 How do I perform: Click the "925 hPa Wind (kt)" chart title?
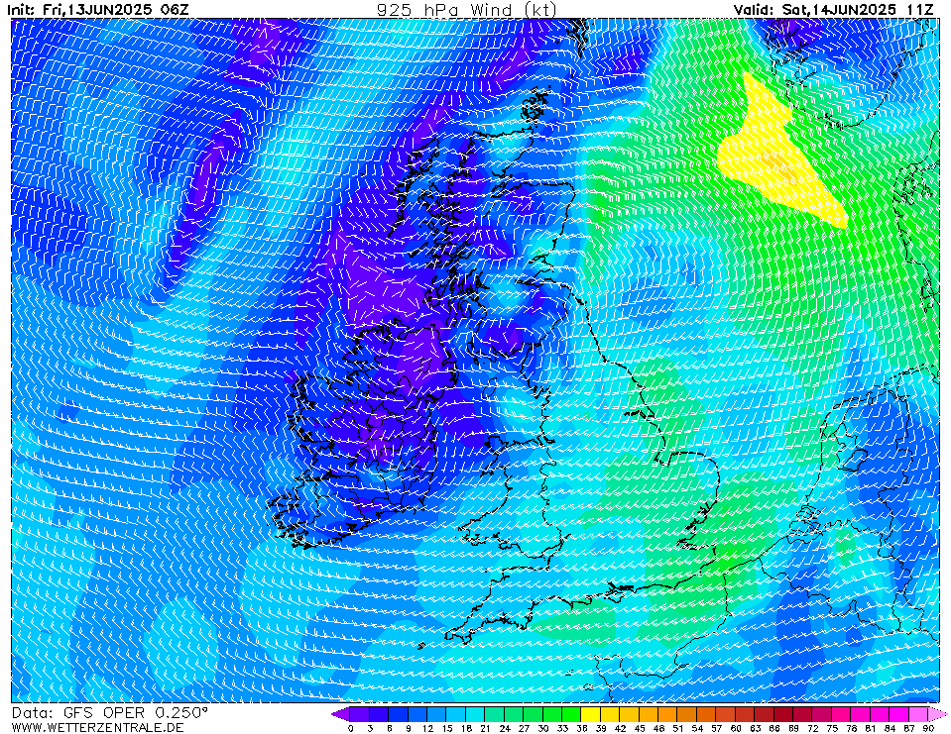[466, 10]
